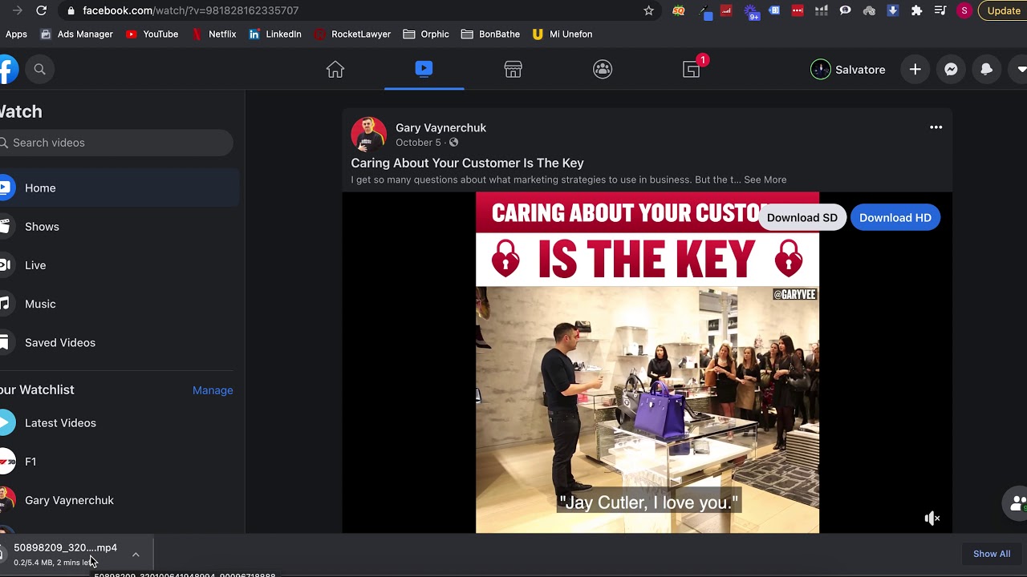Screen dimensions: 1027x577
Task: Open the notifications bell
Action: [x=986, y=70]
